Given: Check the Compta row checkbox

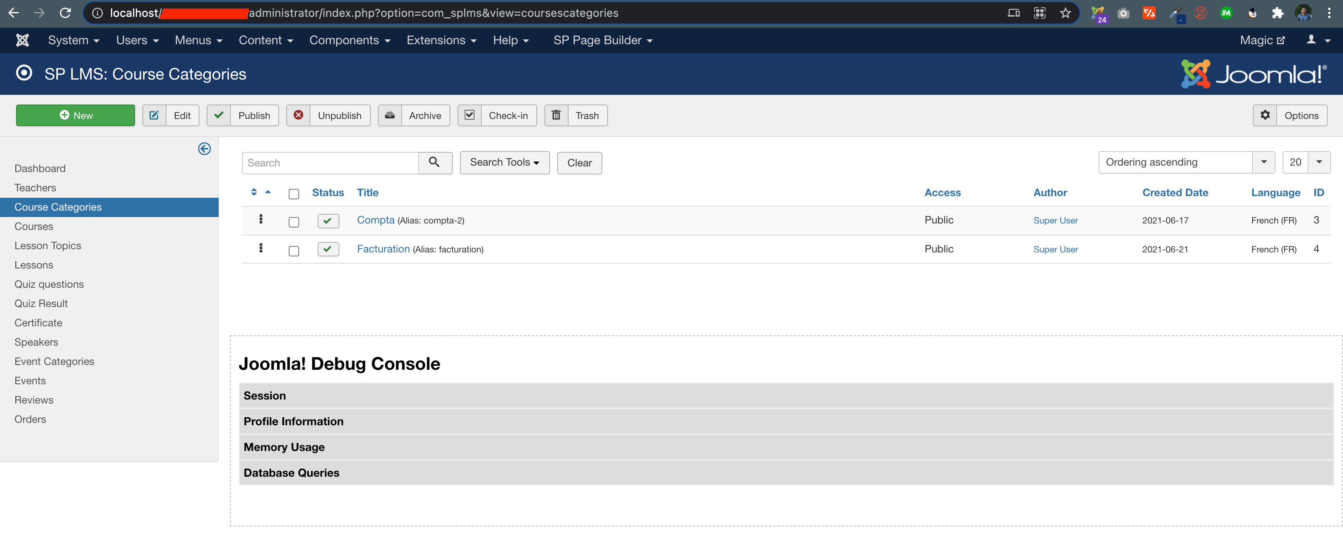Looking at the screenshot, I should pos(294,222).
